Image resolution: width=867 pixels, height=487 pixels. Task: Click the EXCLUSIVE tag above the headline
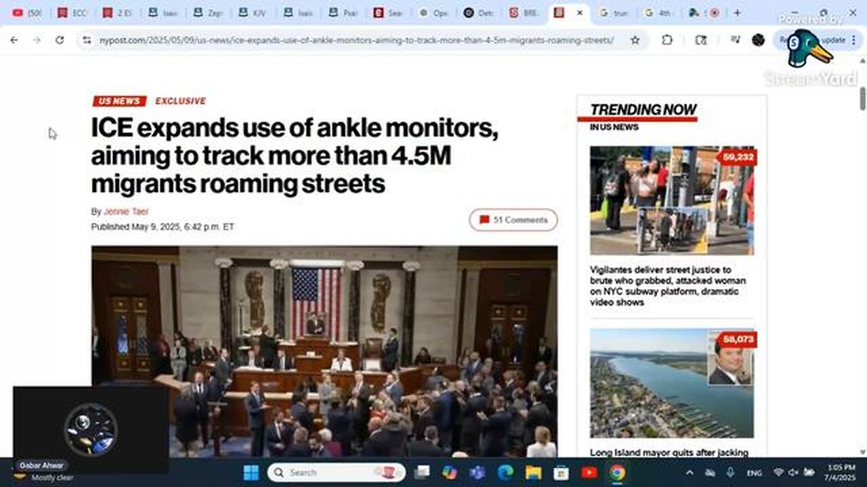click(x=180, y=101)
